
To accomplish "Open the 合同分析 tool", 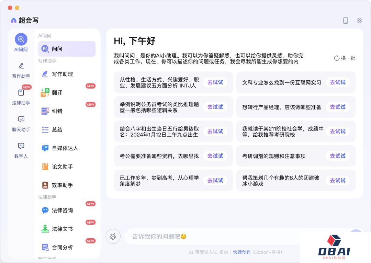I will 67,248.
